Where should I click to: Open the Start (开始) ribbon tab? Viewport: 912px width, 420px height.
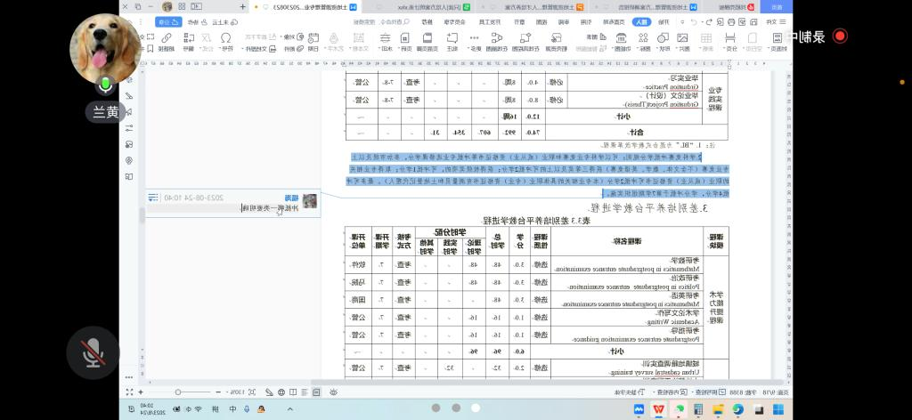tap(664, 21)
